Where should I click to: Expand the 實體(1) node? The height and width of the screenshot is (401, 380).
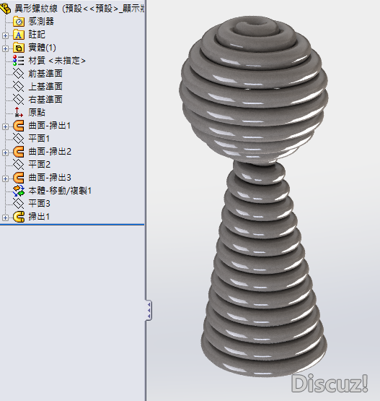[x=5, y=48]
